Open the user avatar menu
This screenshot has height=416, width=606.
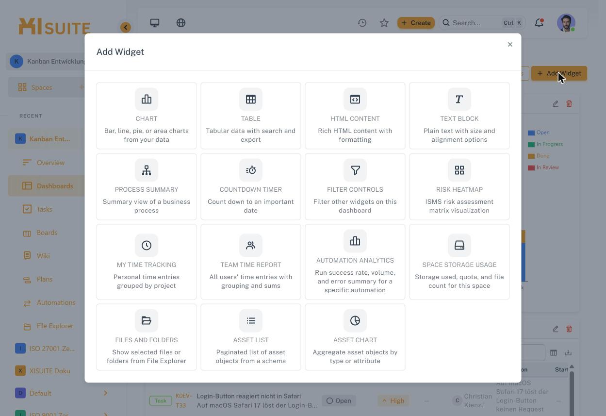[x=566, y=23]
